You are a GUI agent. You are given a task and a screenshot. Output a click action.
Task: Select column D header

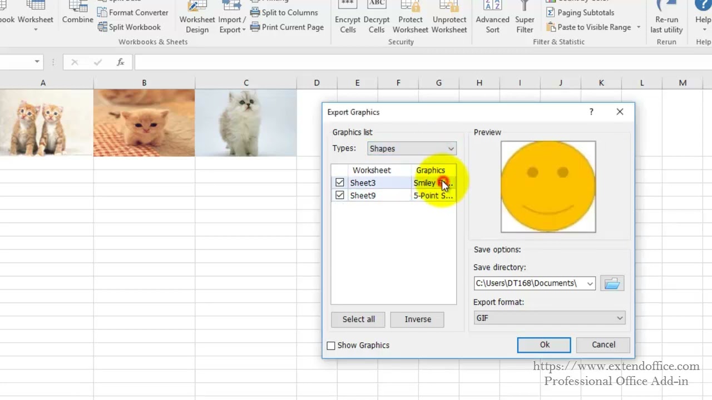point(317,83)
